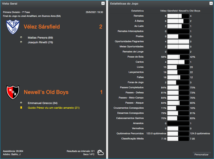Click the Newell's Old Boys club crest
Viewport: 214px width, 159px height.
click(x=13, y=92)
